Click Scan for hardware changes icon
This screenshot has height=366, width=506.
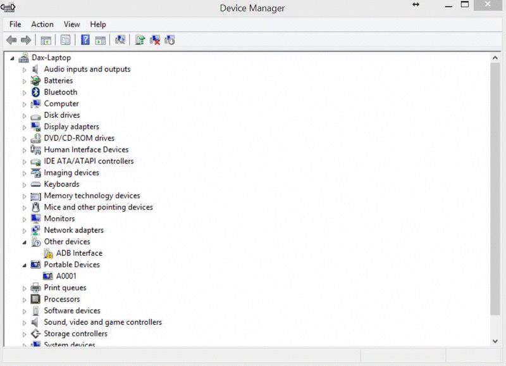pos(120,40)
